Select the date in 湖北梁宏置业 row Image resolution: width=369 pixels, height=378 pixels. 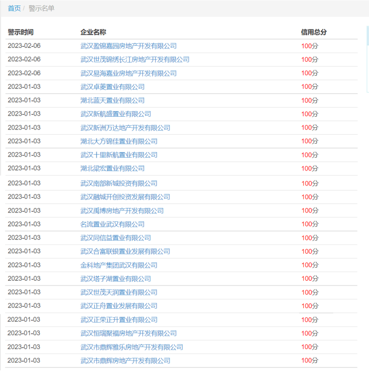pos(24,168)
